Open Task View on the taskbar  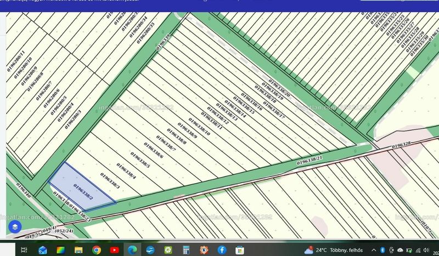pos(24,250)
